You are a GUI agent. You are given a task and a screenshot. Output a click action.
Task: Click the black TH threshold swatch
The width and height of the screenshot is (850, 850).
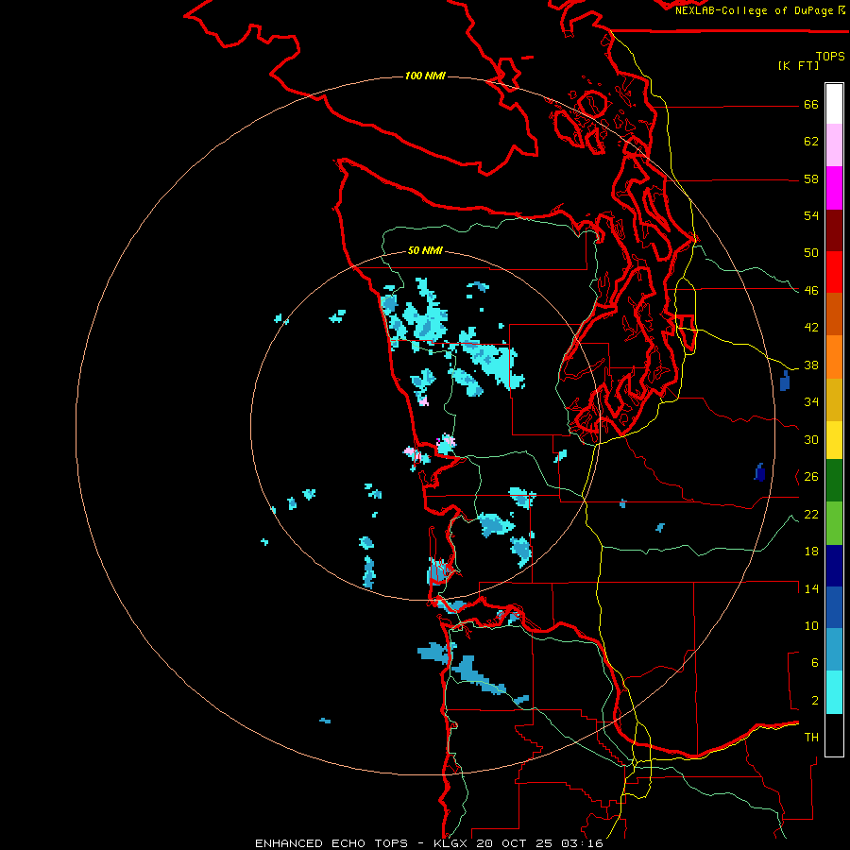pyautogui.click(x=834, y=735)
